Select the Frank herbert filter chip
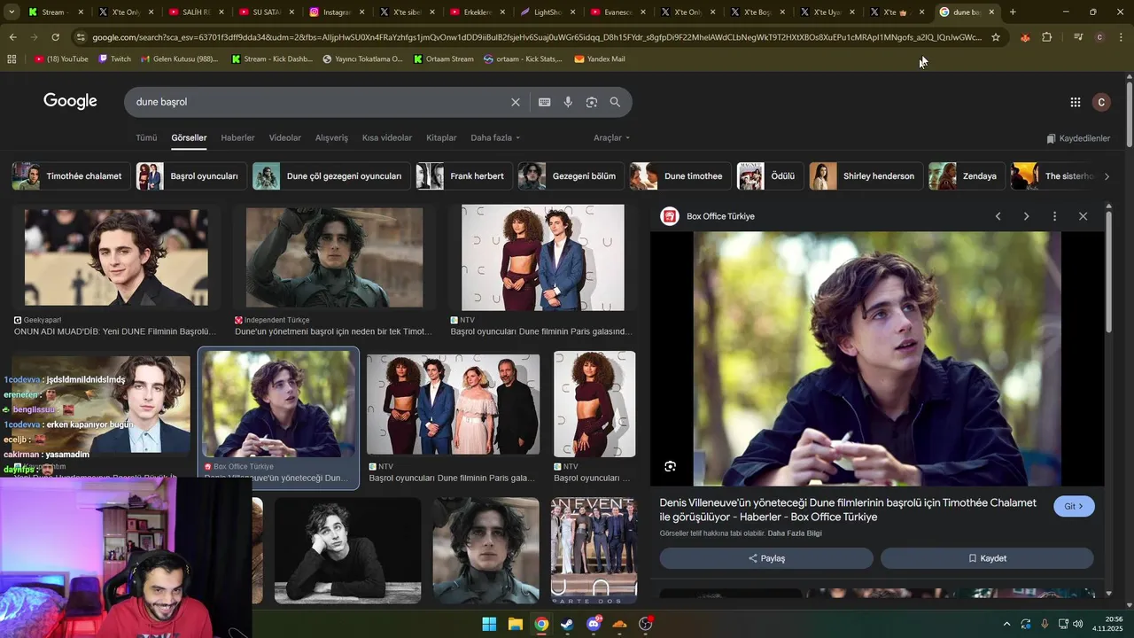1134x638 pixels. 463,176
